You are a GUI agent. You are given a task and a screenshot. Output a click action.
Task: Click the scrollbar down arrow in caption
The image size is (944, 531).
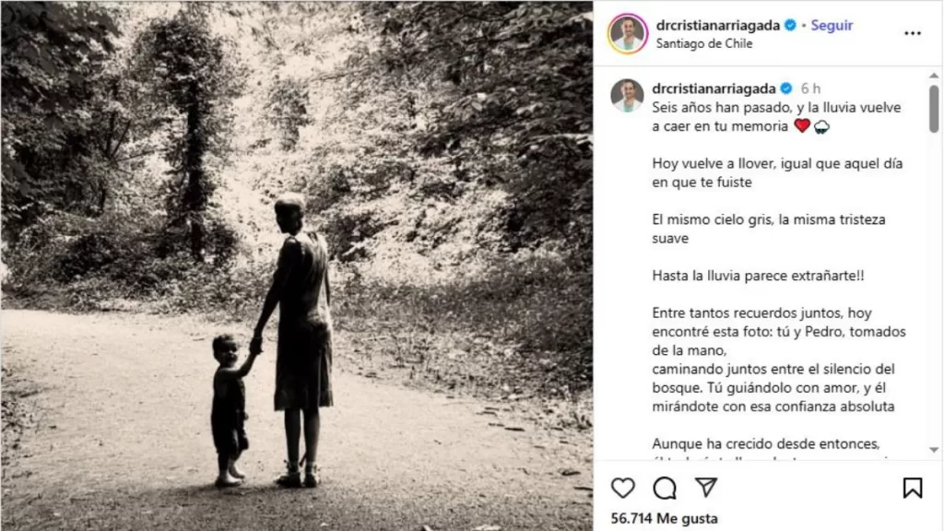(x=935, y=452)
